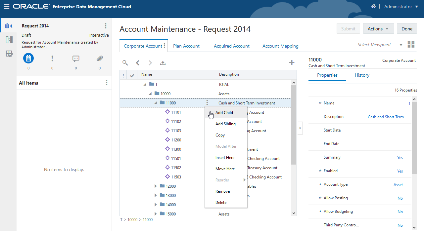
Task: Choose Add Sibling from the context menu
Action: 225,124
